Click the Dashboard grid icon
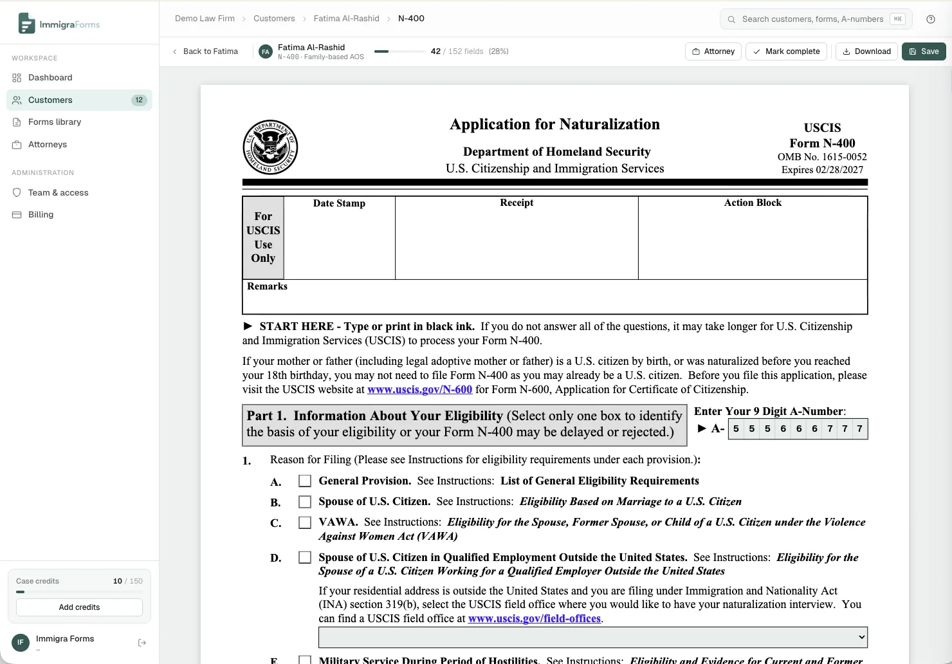 [x=17, y=78]
